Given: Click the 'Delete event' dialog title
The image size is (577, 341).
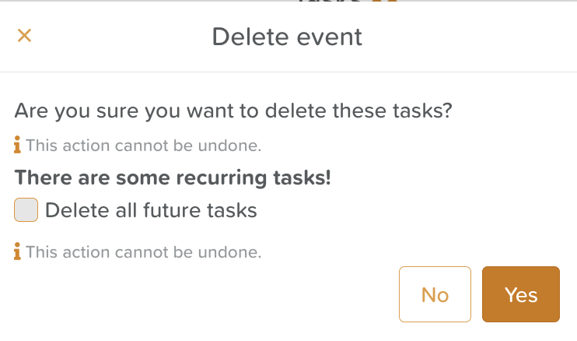Looking at the screenshot, I should click(287, 37).
